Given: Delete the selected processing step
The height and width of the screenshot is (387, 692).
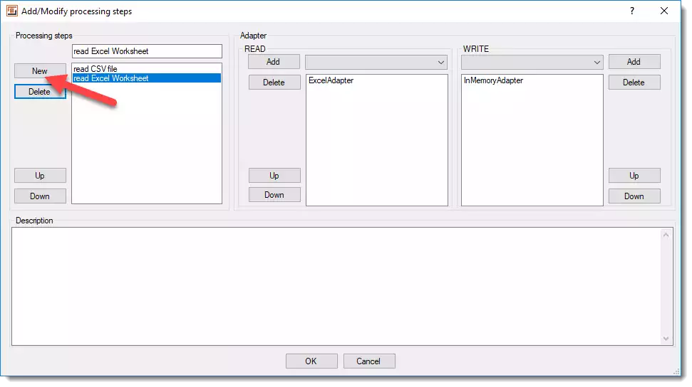Looking at the screenshot, I should tap(40, 92).
